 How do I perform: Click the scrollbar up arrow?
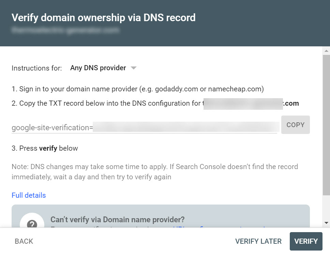(326, 51)
